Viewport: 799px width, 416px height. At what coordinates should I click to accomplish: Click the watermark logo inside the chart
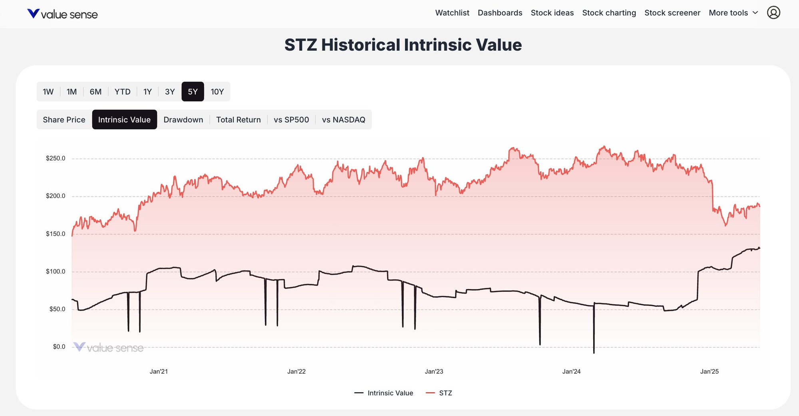(109, 348)
